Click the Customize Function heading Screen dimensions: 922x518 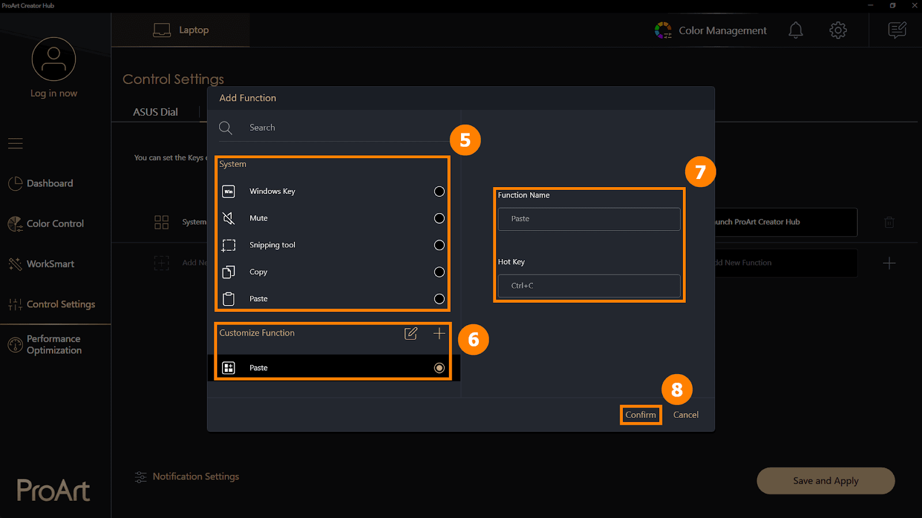coord(257,333)
